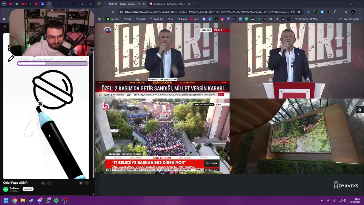The width and height of the screenshot is (364, 205).
Task: Open the X bookmark icon in bookmarks bar
Action: point(234,19)
